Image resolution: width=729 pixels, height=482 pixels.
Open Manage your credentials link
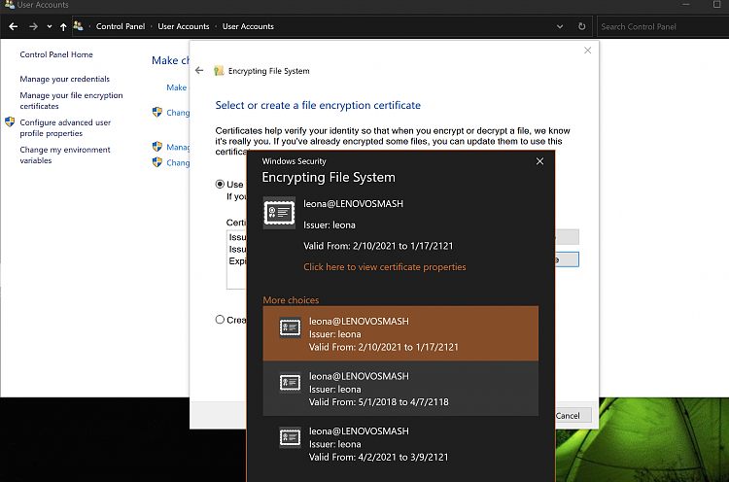click(x=64, y=79)
